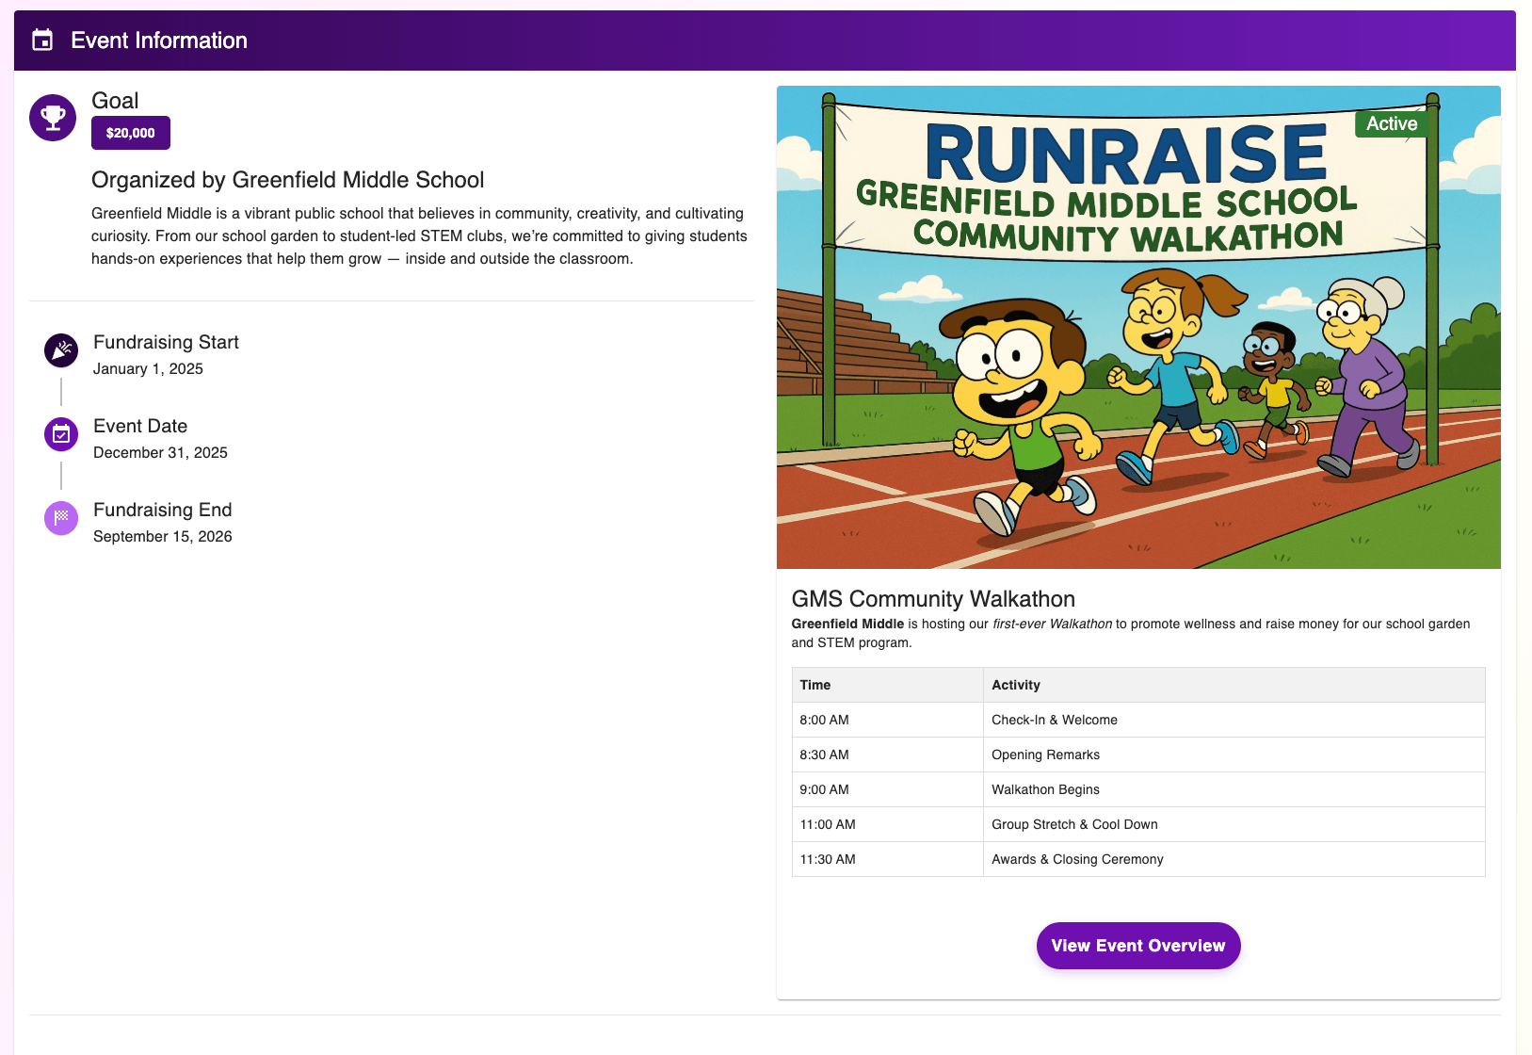Screen dimensions: 1532x1055
Task: Click the Event Date label
Action: tap(140, 426)
